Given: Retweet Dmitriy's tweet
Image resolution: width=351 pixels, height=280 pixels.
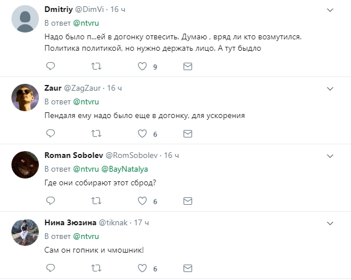Looking at the screenshot, I should [97, 67].
